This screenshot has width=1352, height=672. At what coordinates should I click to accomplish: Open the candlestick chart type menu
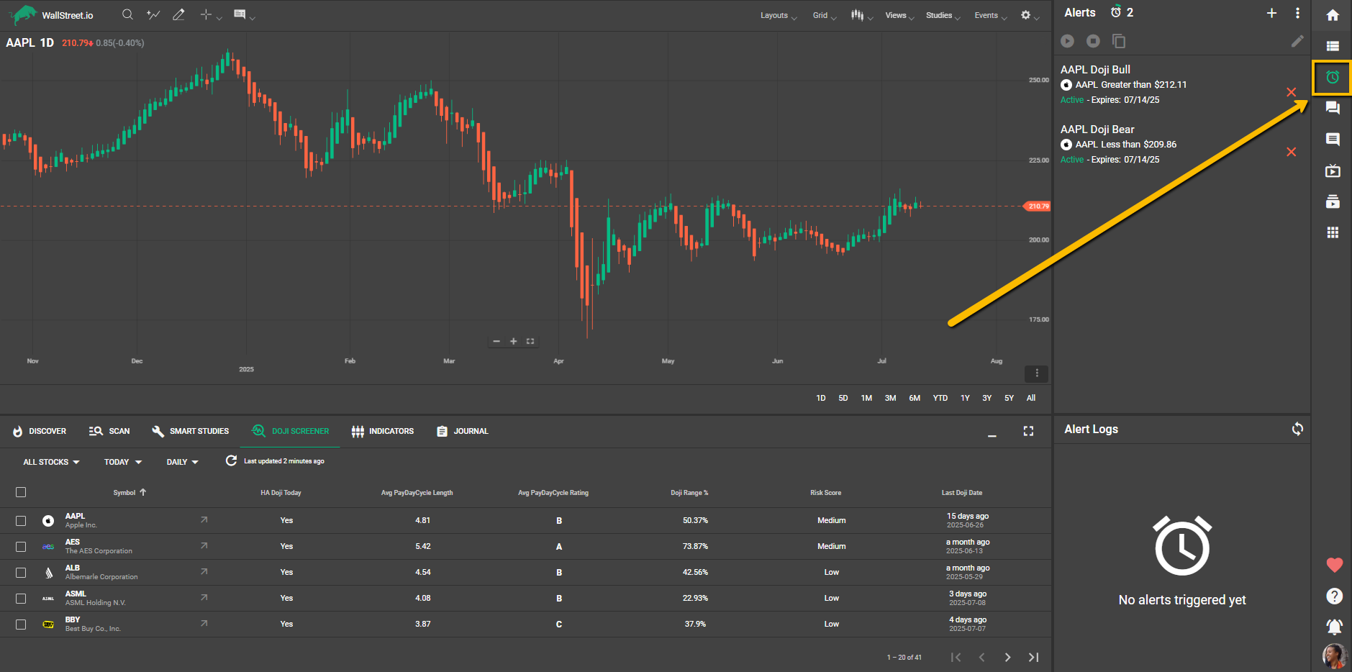click(861, 15)
